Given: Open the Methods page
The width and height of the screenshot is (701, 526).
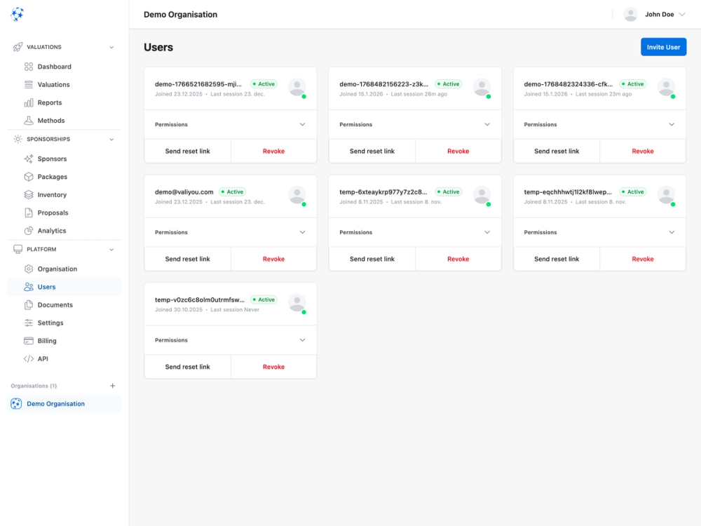Looking at the screenshot, I should pyautogui.click(x=50, y=120).
